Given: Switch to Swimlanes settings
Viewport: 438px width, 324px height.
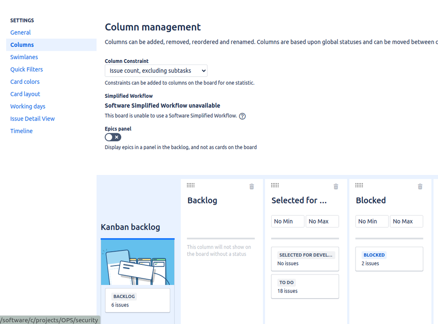Looking at the screenshot, I should (24, 57).
